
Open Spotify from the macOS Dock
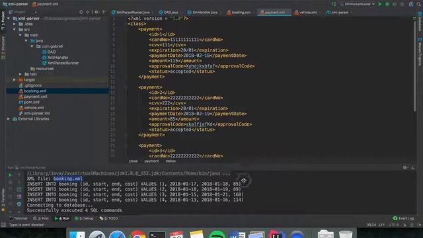click(x=217, y=234)
